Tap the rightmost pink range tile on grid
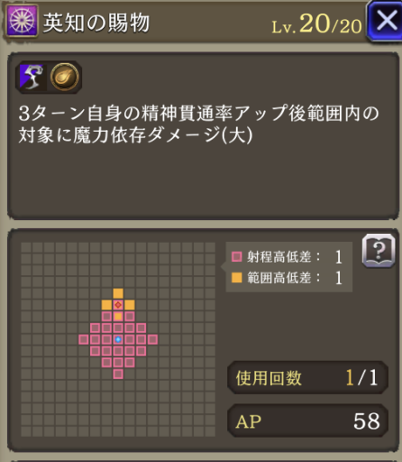This screenshot has width=402, height=462. (x=152, y=339)
